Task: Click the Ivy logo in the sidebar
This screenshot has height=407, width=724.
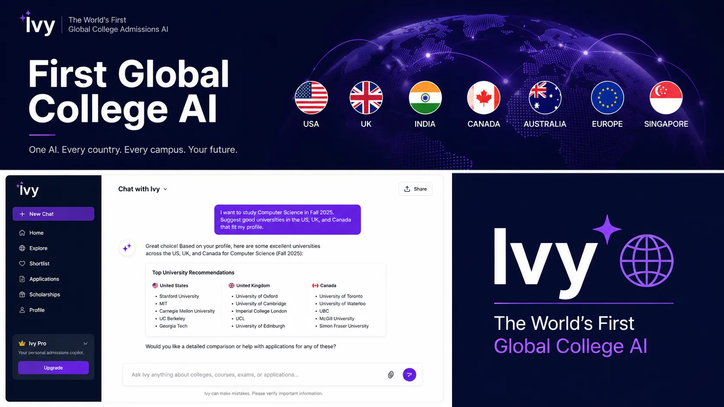Action: (28, 189)
